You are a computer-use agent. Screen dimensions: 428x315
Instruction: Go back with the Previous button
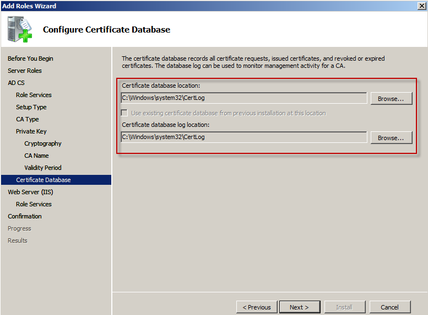(x=256, y=307)
